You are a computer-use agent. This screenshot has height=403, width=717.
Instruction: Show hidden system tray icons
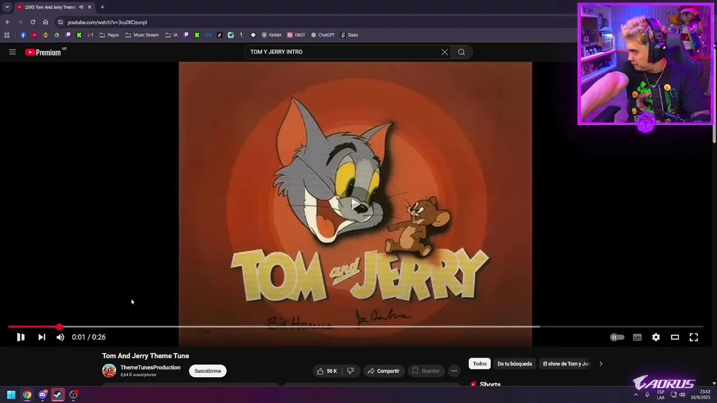[x=636, y=395]
